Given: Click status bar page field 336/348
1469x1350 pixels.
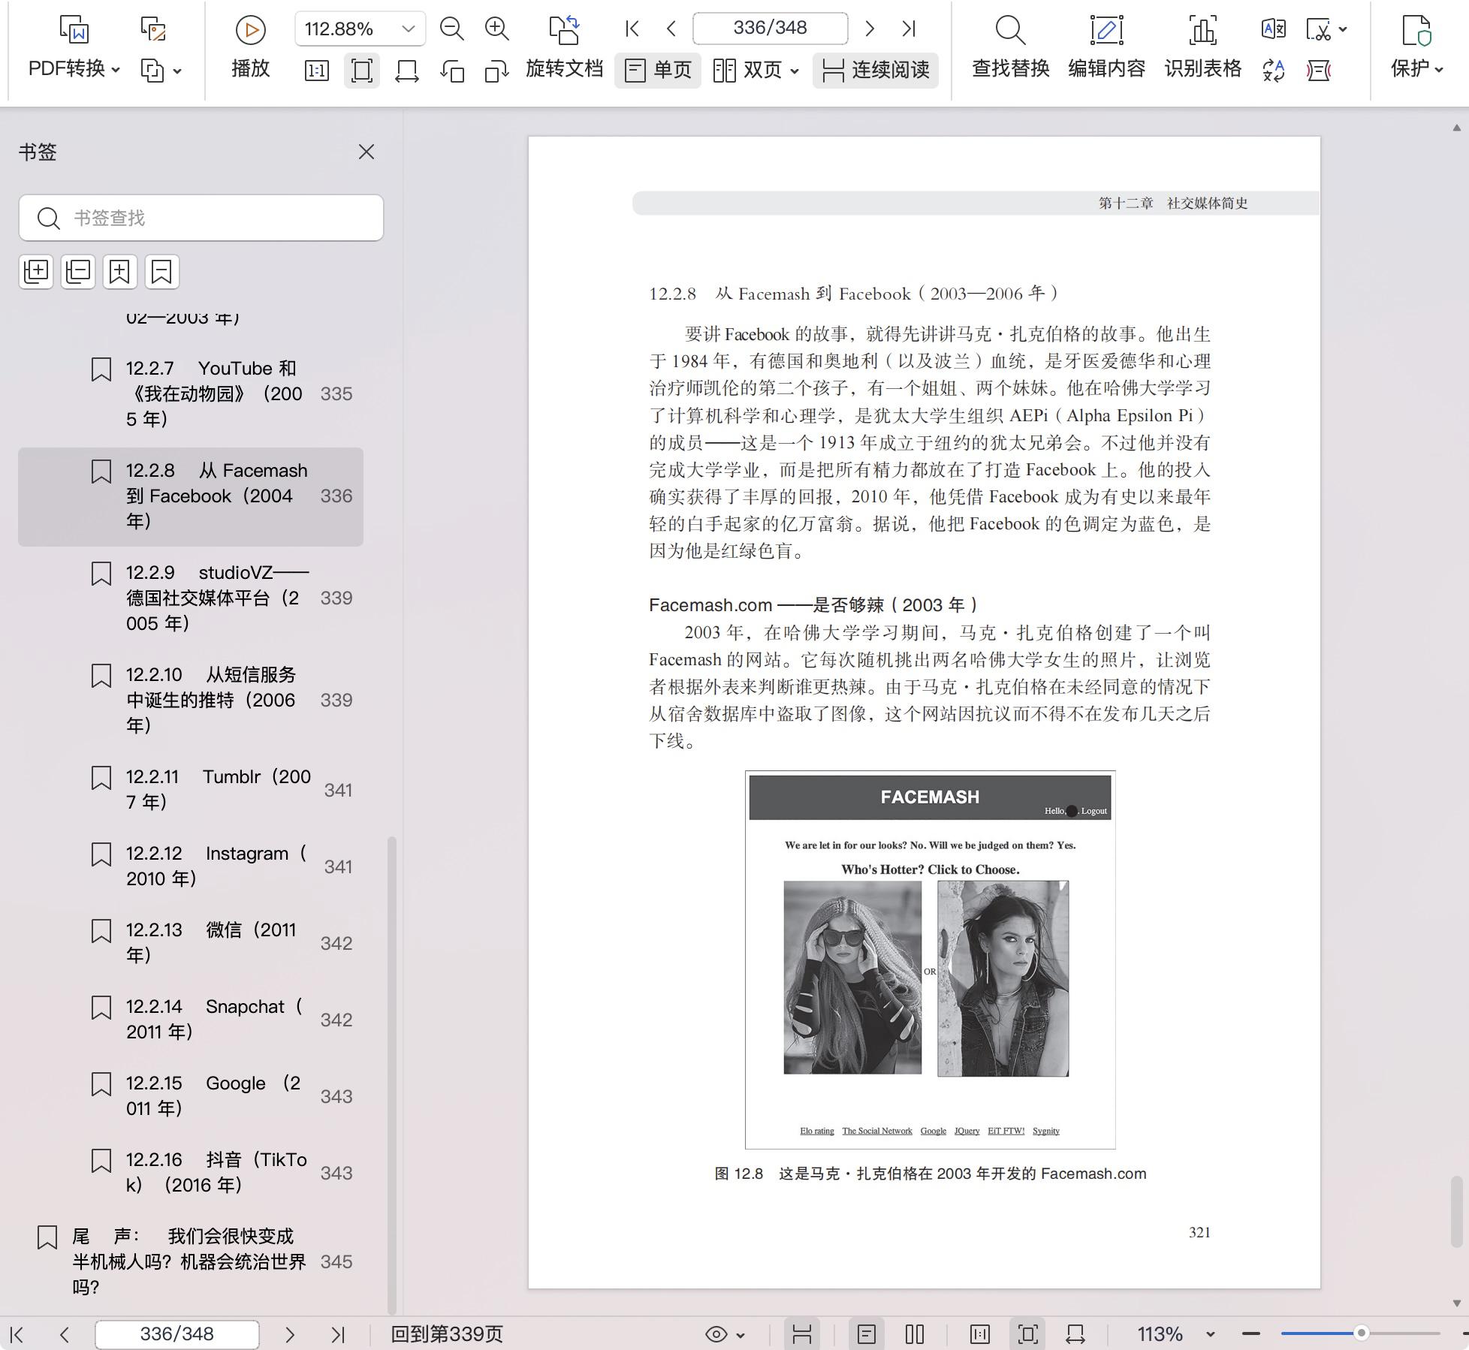Looking at the screenshot, I should (177, 1334).
